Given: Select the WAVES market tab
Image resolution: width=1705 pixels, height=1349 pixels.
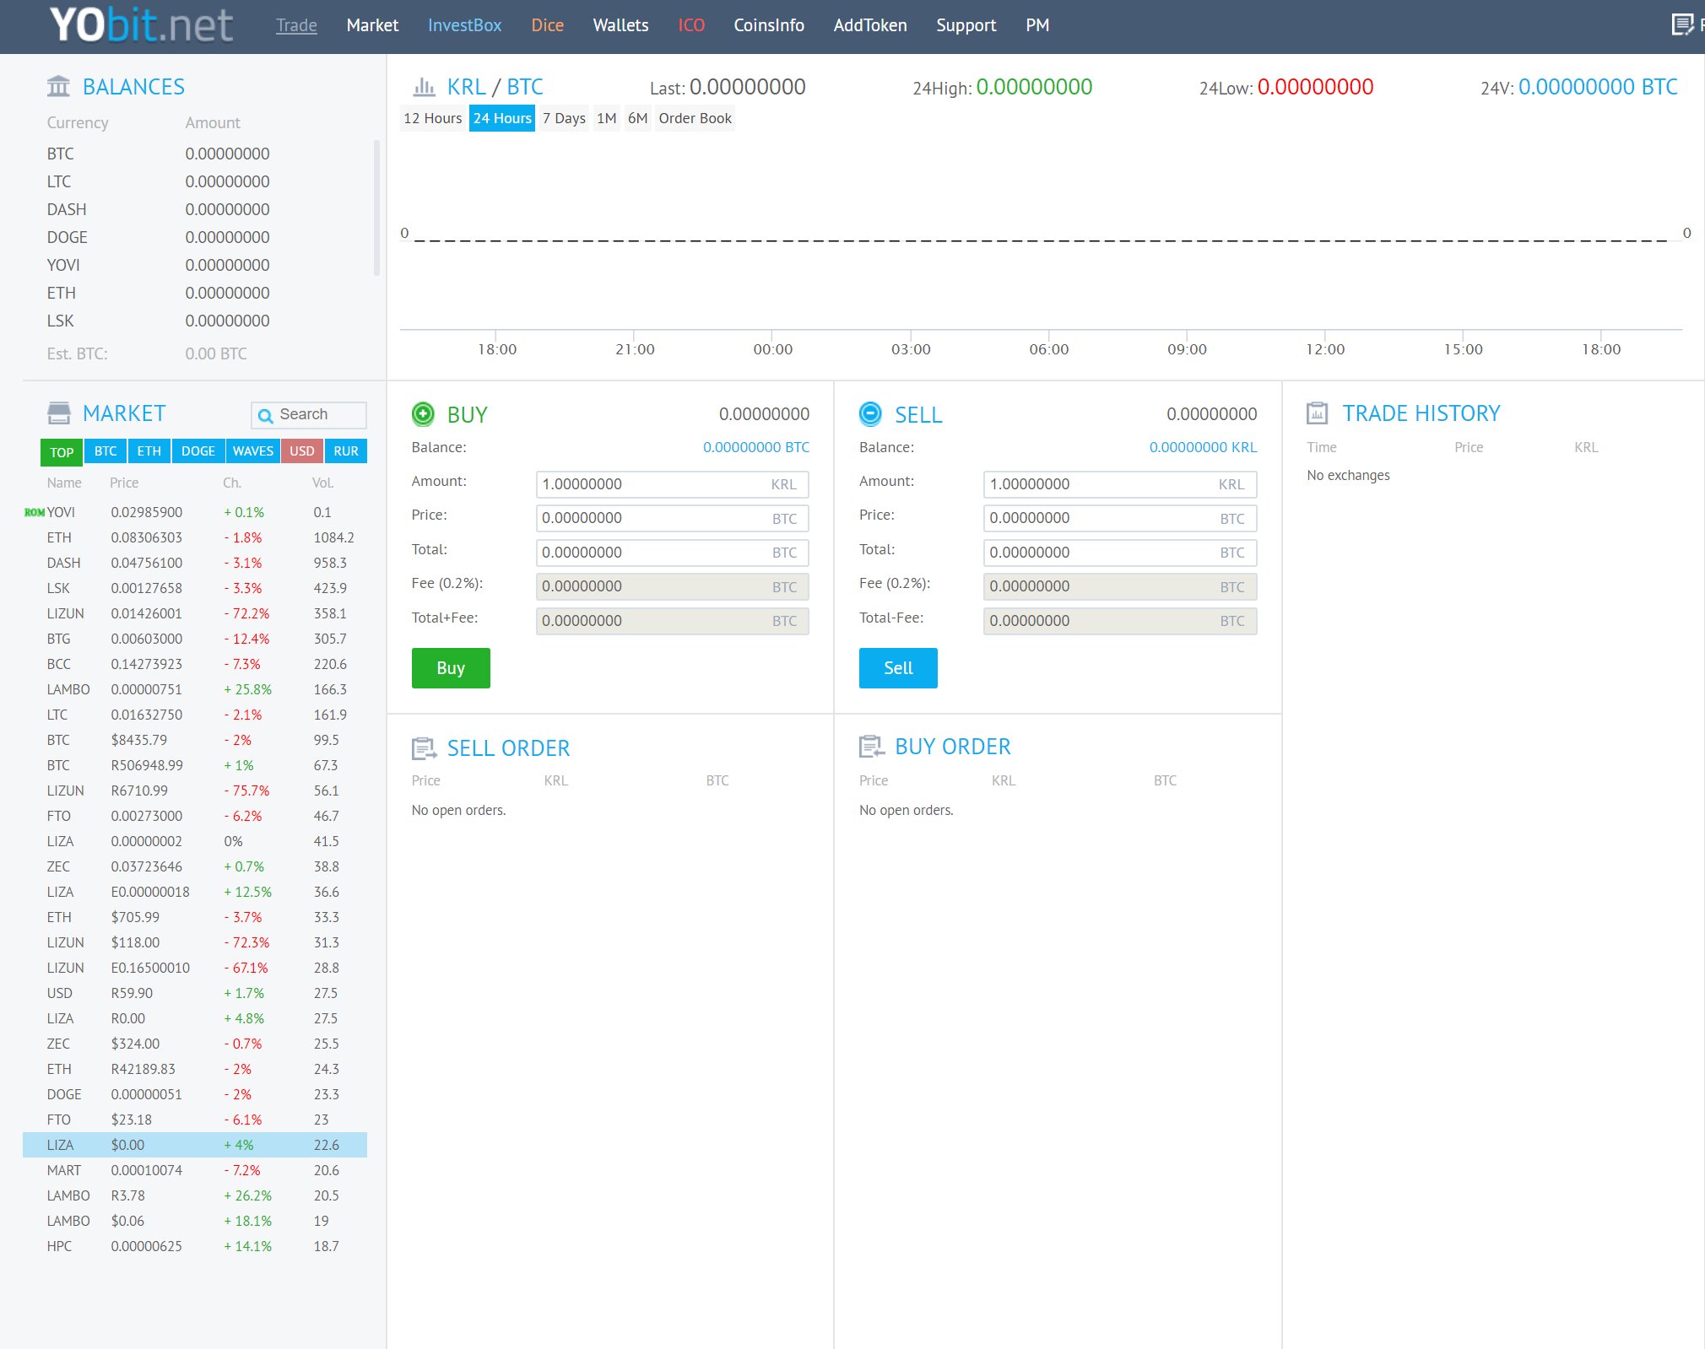Looking at the screenshot, I should coord(253,451).
